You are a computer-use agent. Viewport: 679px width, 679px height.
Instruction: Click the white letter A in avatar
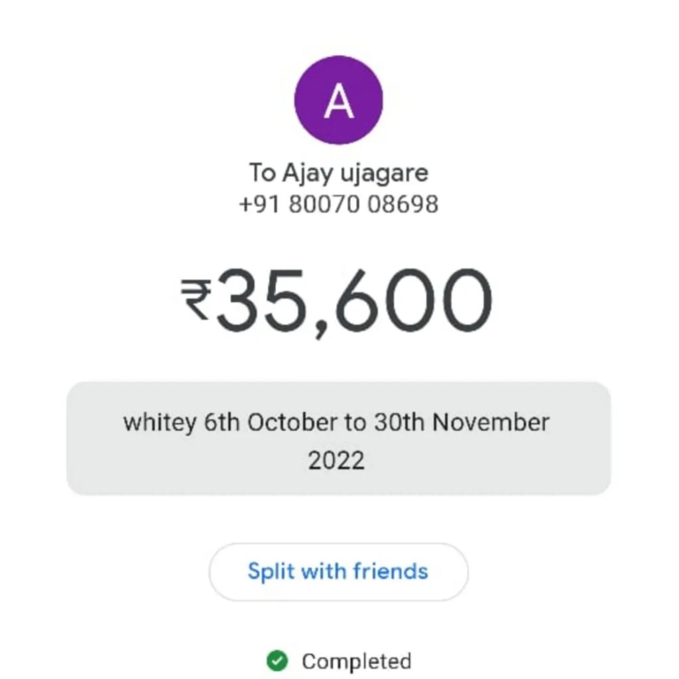pyautogui.click(x=338, y=102)
